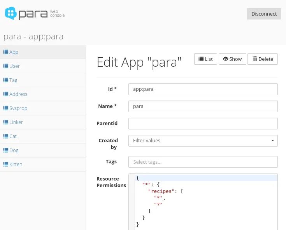Open the Tags selection field
The image size is (286, 230).
click(203, 162)
